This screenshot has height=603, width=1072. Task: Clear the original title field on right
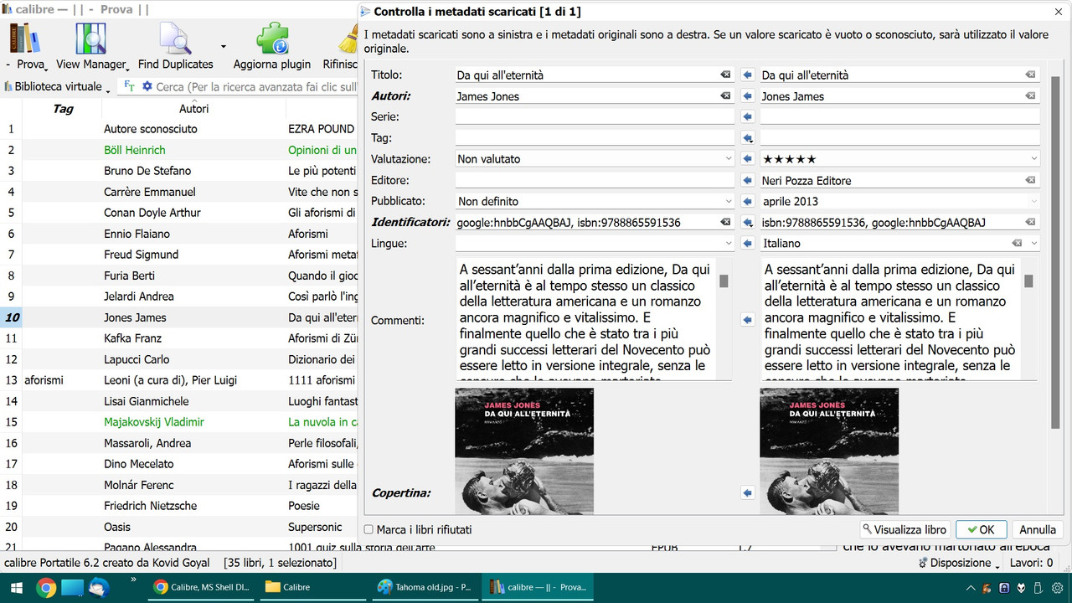coord(1030,75)
